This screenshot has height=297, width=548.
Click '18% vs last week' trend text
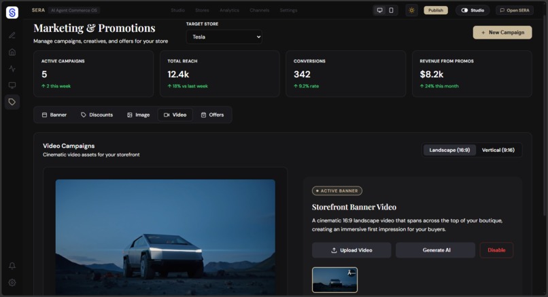[x=188, y=86]
